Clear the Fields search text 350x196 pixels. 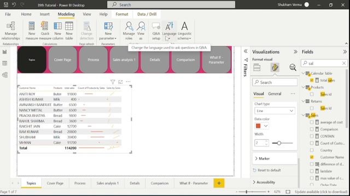[x=344, y=63]
